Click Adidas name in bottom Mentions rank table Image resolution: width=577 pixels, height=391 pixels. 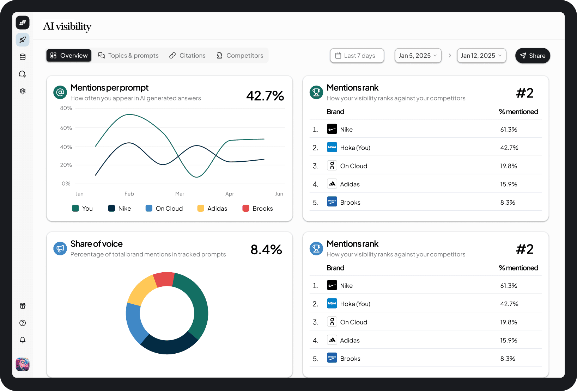coord(350,340)
